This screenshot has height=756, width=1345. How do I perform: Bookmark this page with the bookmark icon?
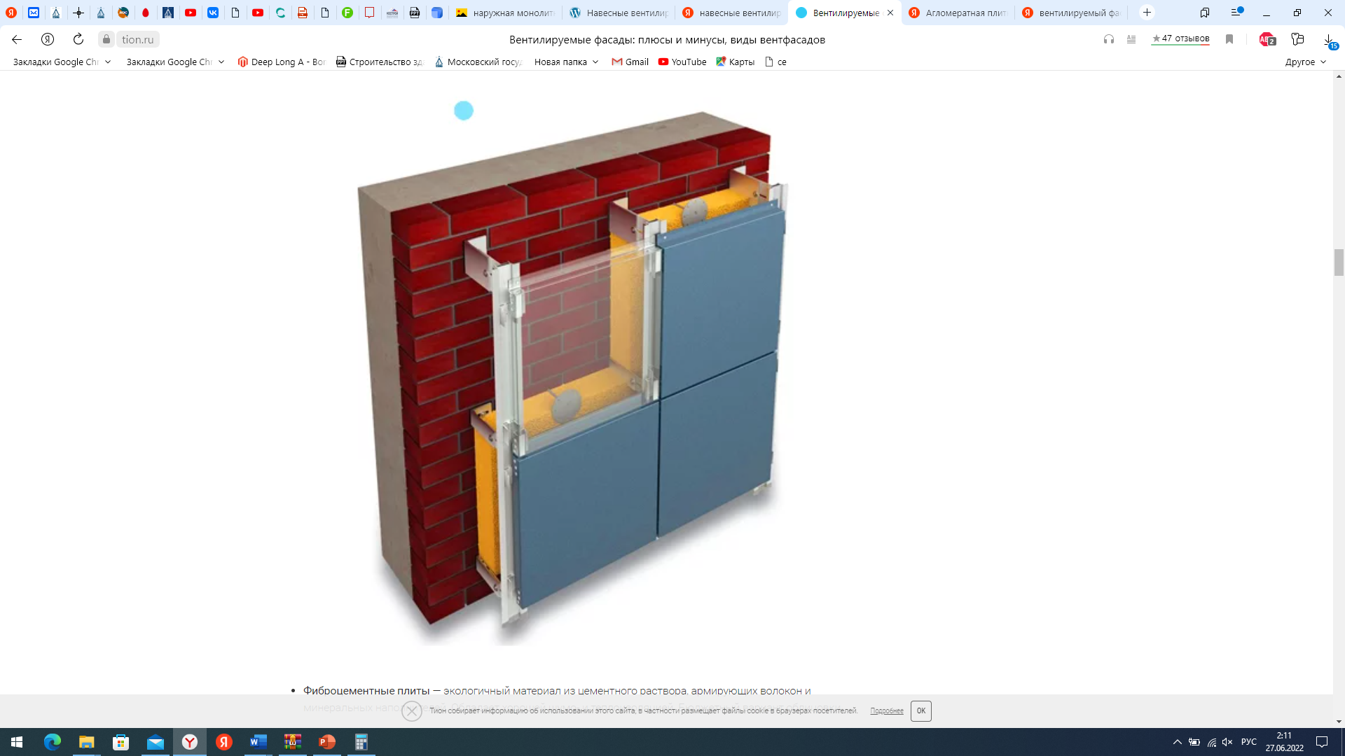pos(1229,40)
